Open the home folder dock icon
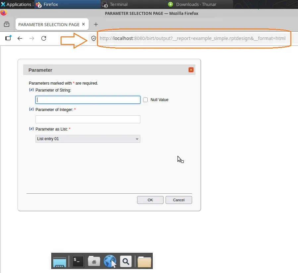298x273 pixels. 94,262
